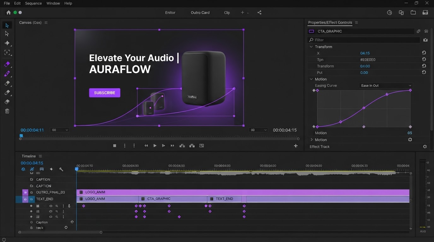Screen dimensions: 434x242
Task: Switch to the Enitor tab
Action: pos(170,13)
